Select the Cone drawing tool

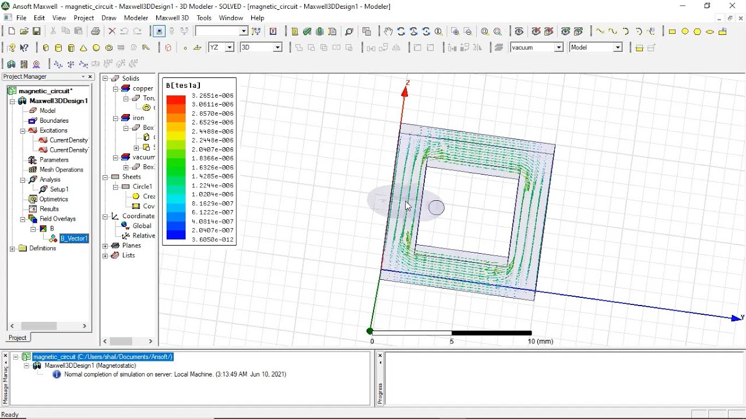(83, 48)
